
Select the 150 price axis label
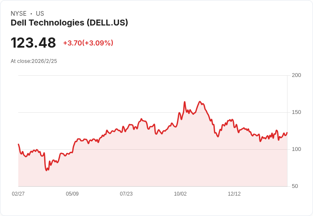[296, 112]
